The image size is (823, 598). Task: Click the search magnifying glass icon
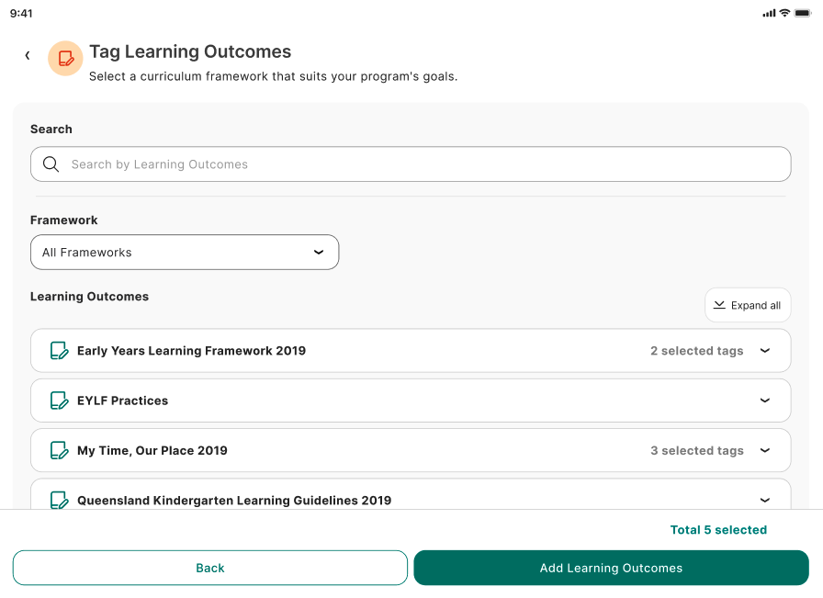point(51,164)
